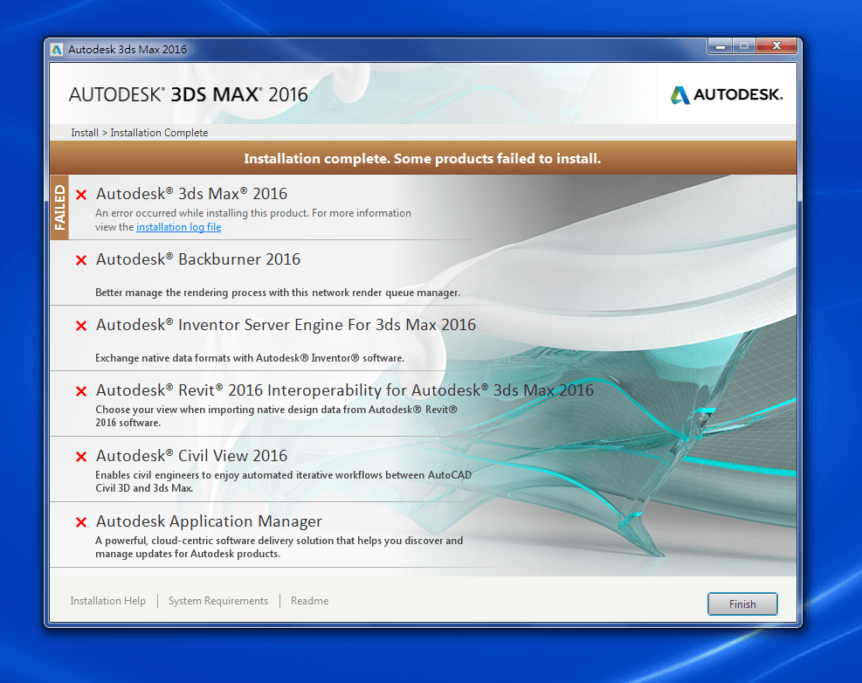
Task: Click the 'Choose your view when importing' description
Action: click(277, 416)
